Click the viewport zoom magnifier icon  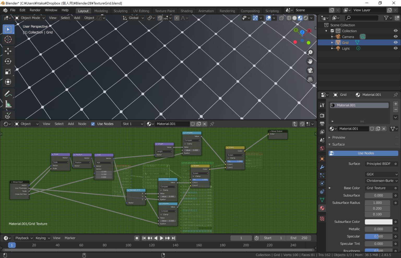[x=310, y=52]
